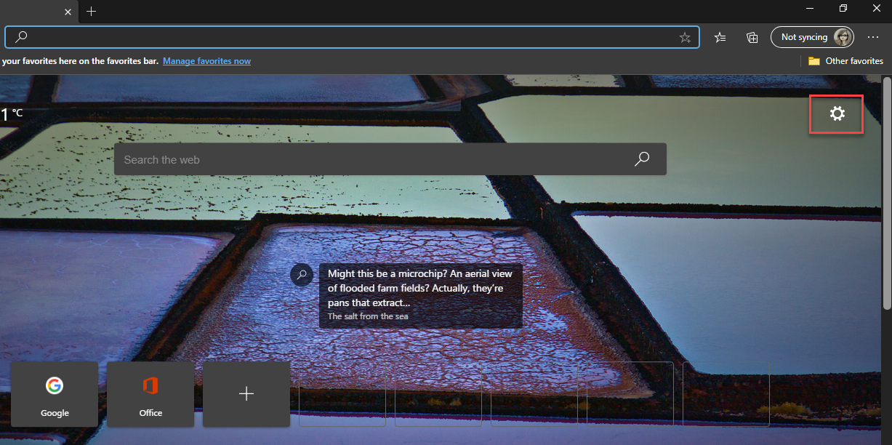
Task: Focus the browser address bar
Action: click(349, 37)
